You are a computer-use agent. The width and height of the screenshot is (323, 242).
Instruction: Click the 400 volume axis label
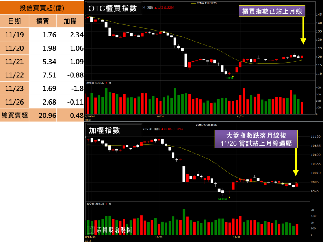318,88
